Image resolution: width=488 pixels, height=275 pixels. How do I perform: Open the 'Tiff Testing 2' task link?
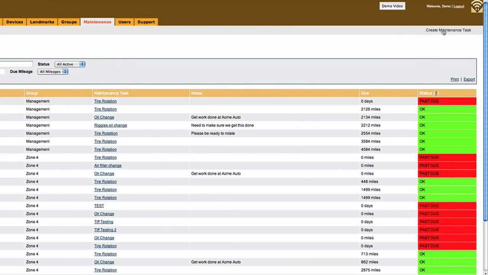coord(105,230)
